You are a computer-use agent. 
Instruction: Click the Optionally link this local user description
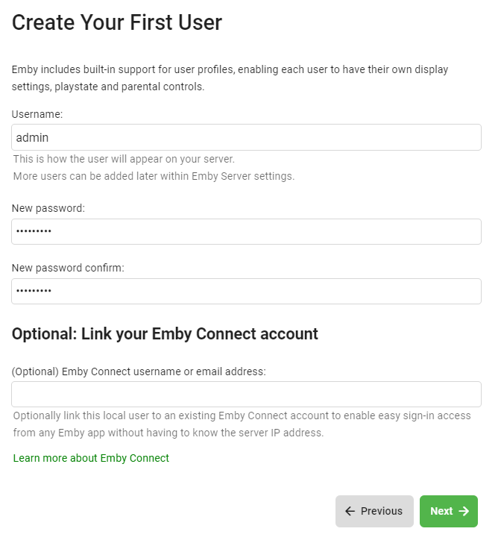pos(242,424)
